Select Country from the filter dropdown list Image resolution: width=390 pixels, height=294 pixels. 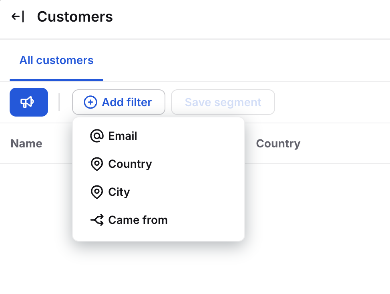(x=130, y=164)
